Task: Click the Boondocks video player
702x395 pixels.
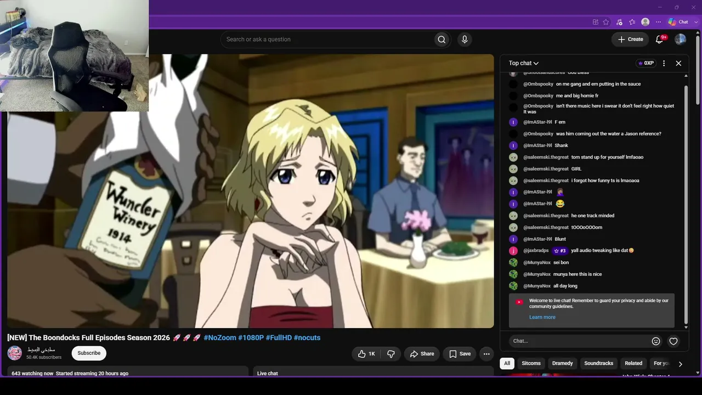Action: pos(251,191)
